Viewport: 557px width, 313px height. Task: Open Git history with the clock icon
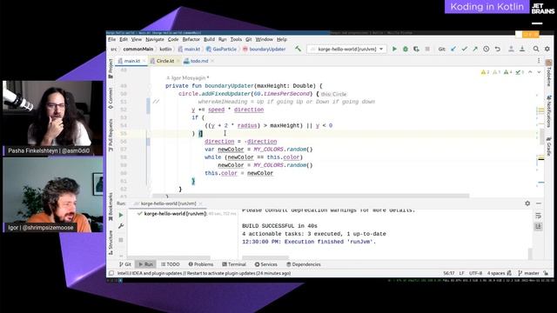click(487, 49)
